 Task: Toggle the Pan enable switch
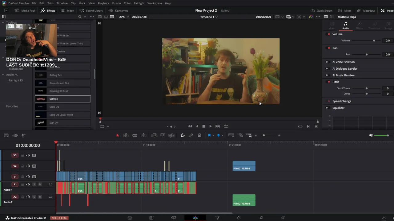[329, 48]
